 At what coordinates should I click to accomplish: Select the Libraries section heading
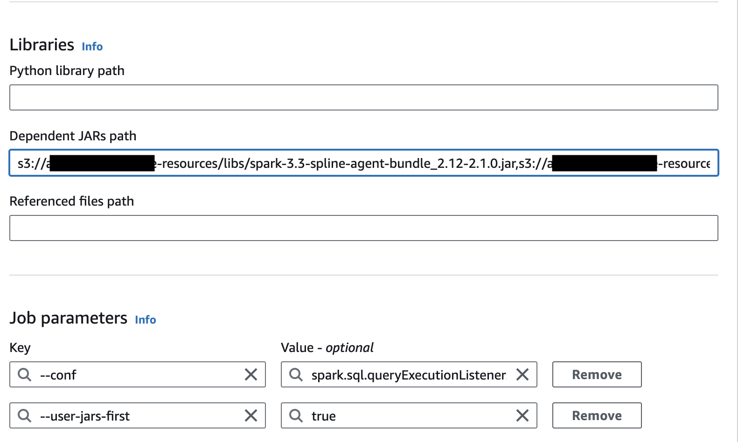coord(42,45)
